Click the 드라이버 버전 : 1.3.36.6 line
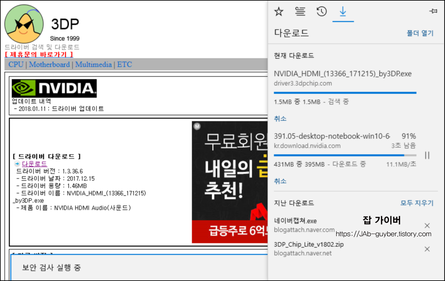 coord(50,171)
